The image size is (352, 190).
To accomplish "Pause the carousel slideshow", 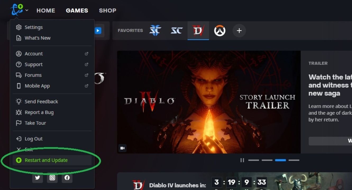I will coord(242,160).
